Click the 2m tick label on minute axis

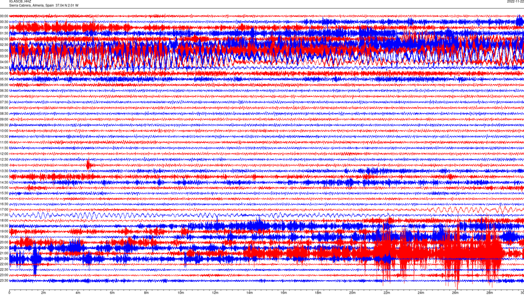(44, 293)
